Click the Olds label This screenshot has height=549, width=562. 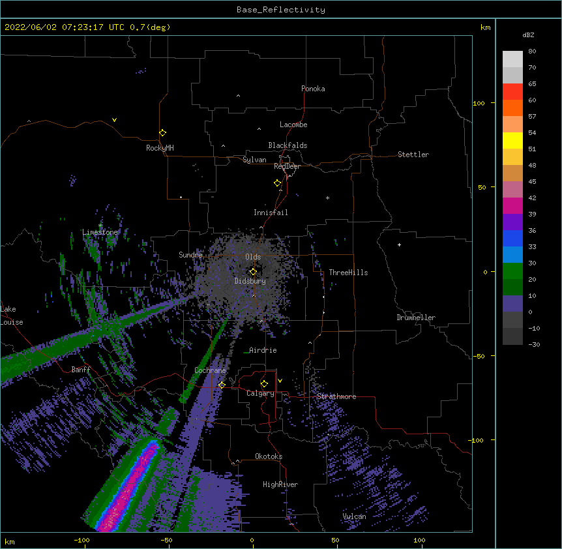click(253, 257)
